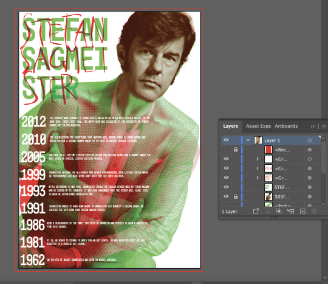This screenshot has width=328, height=284.
Task: Click Layers panel scrollbar down arrow
Action: click(323, 204)
